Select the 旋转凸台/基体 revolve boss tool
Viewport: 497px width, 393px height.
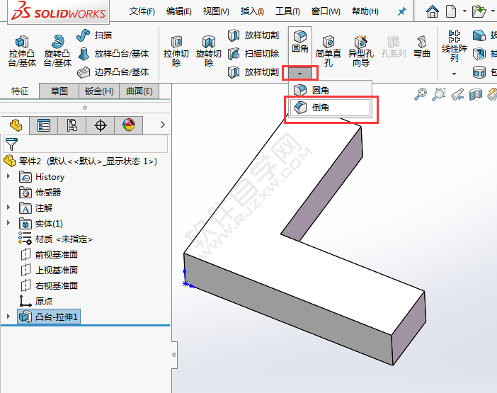[57, 52]
